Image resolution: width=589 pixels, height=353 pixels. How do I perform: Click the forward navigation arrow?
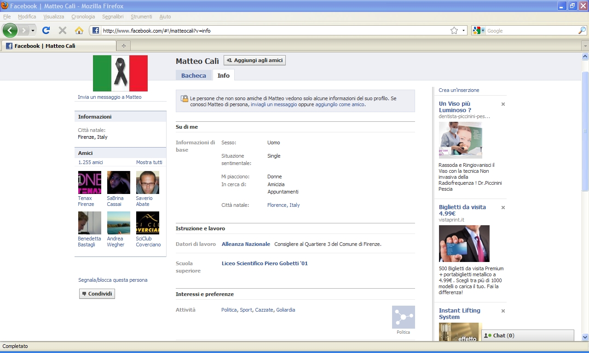(23, 30)
